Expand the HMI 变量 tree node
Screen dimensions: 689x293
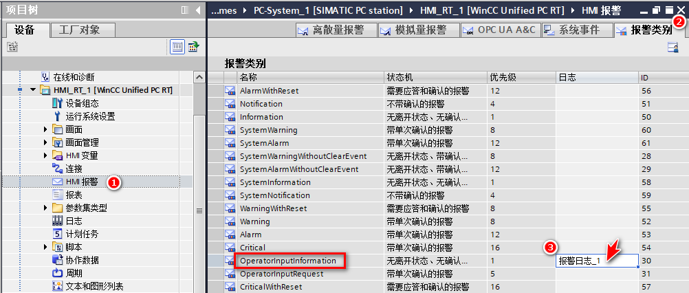coord(45,155)
